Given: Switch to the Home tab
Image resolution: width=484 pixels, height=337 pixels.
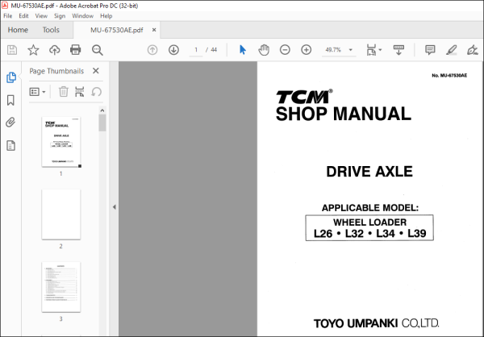Looking at the screenshot, I should click(x=18, y=30).
